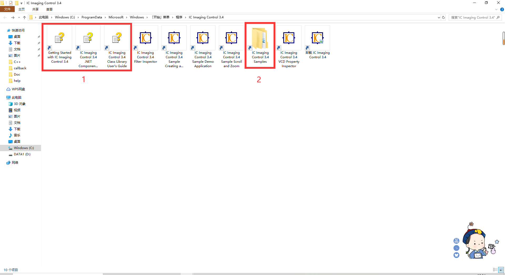Open pinned 下载 under quick access
The image size is (505, 275).
pyautogui.click(x=17, y=43)
